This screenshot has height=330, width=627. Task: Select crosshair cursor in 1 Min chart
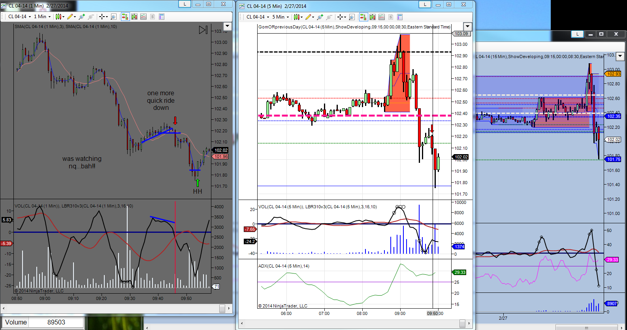pos(102,17)
